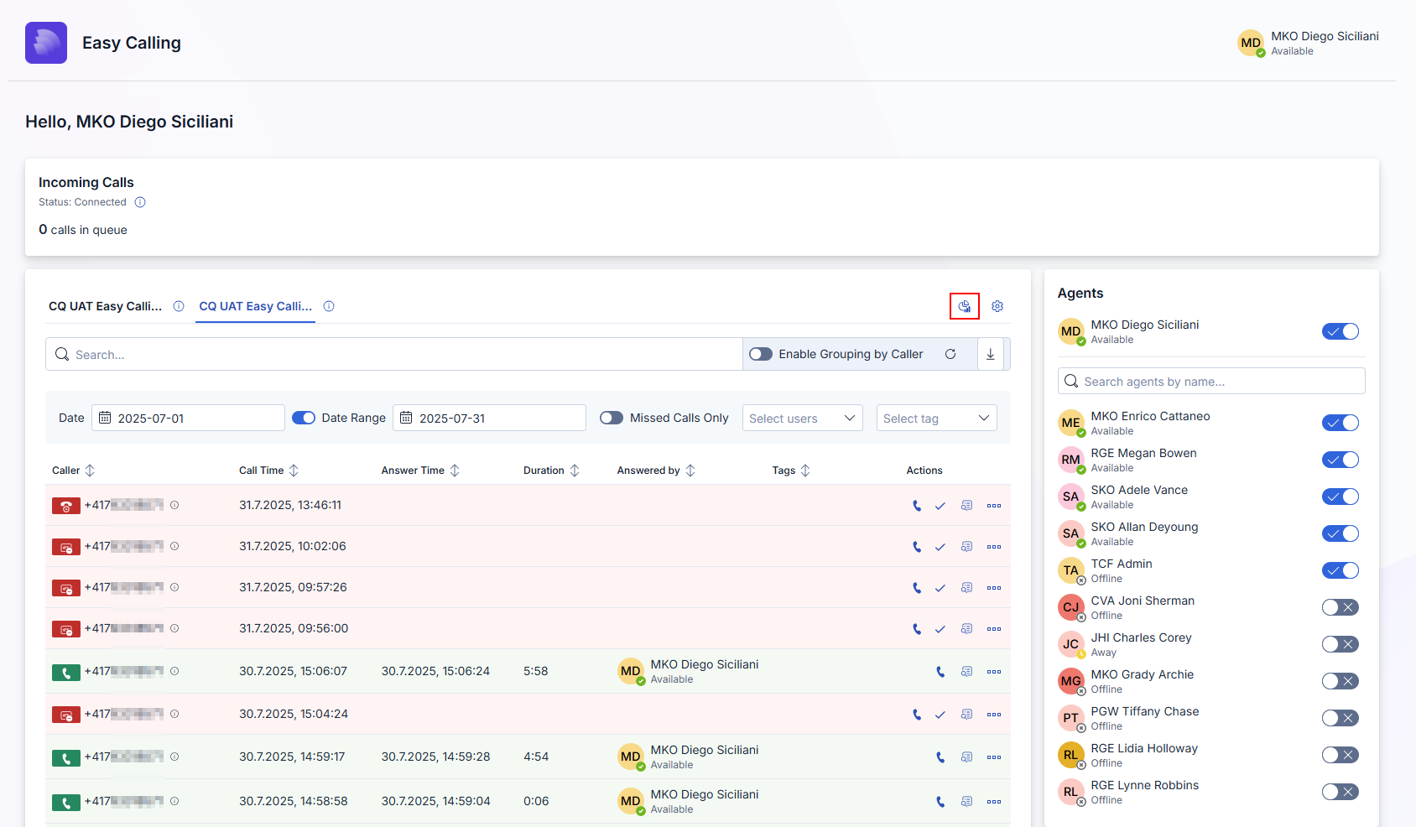Click the info icon beside Status: Connected
The image size is (1416, 827).
point(140,202)
